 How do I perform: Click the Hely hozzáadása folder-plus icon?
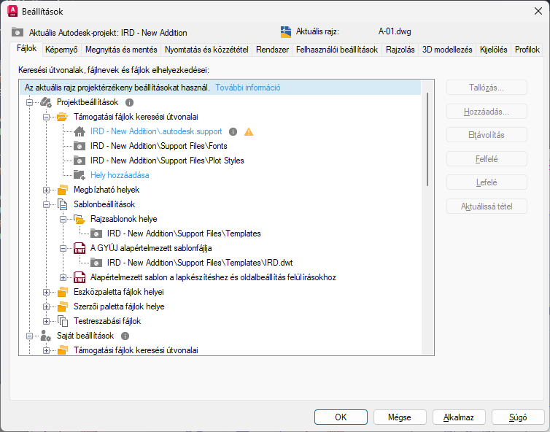pos(80,175)
